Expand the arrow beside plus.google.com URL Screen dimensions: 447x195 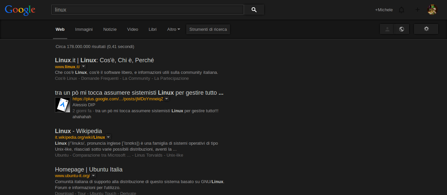click(x=167, y=99)
